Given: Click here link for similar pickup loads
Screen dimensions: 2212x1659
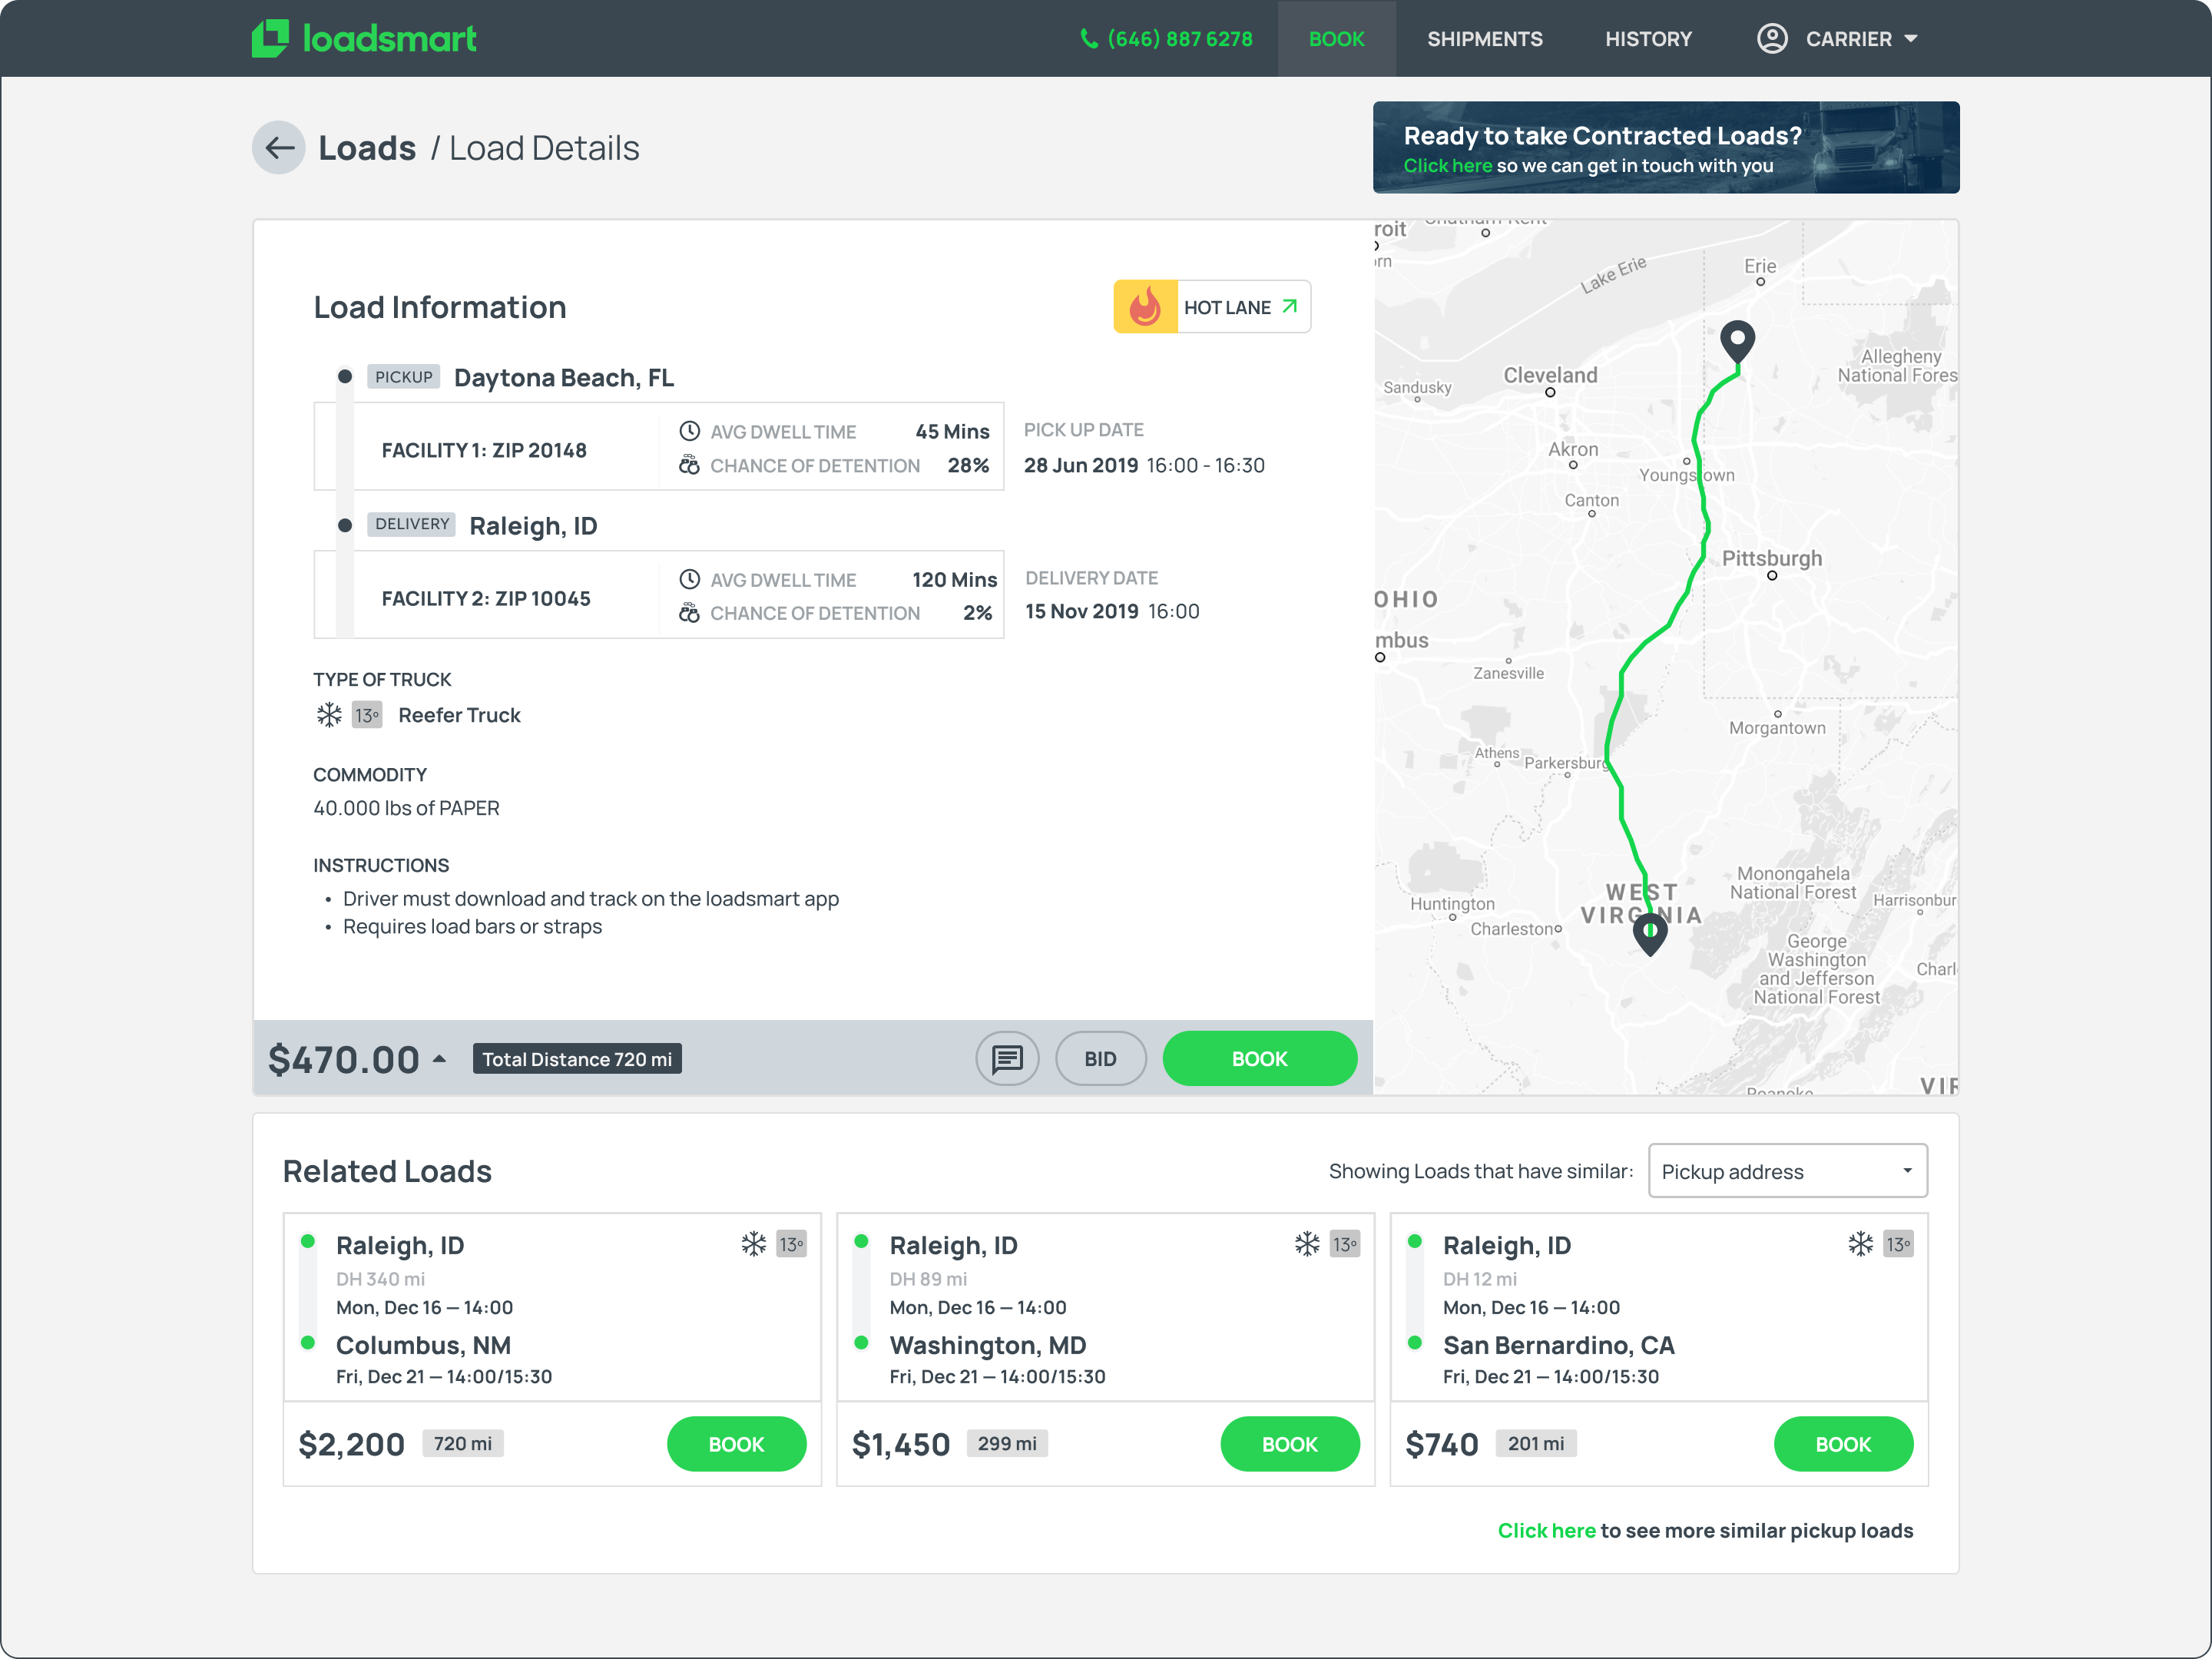Looking at the screenshot, I should point(1546,1530).
